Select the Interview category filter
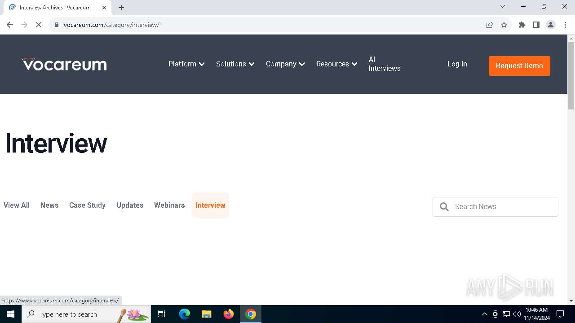Screen dimensions: 575x323 click(x=210, y=205)
